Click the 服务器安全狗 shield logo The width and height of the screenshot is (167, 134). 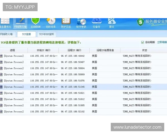coord(141,22)
